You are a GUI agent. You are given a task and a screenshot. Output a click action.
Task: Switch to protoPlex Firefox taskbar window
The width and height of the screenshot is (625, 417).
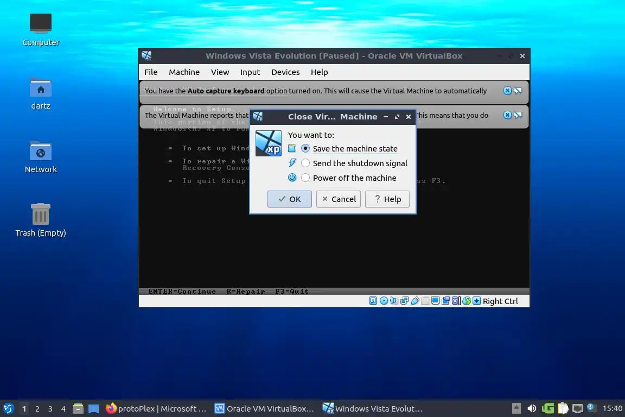click(x=156, y=409)
